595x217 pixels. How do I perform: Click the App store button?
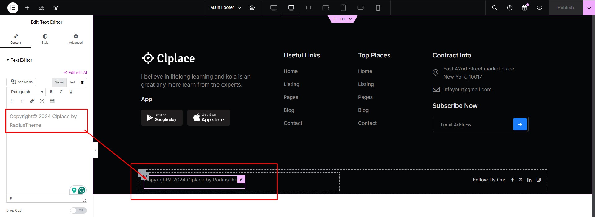point(209,117)
